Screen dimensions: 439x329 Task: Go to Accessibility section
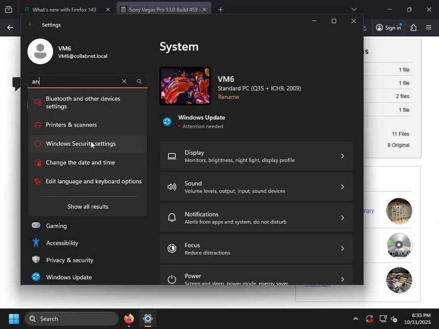(x=62, y=243)
